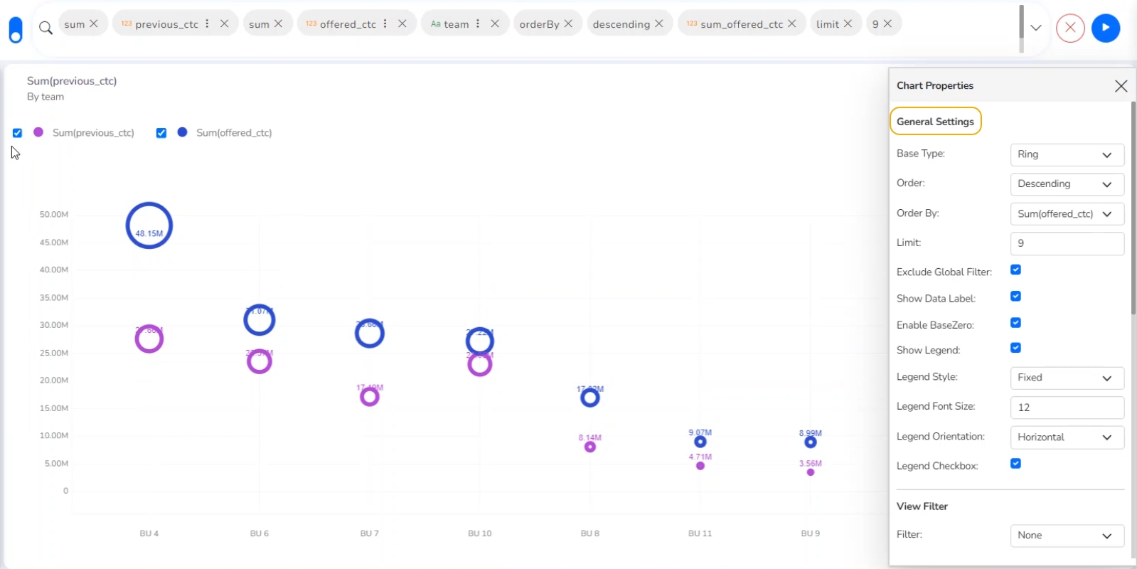This screenshot has width=1137, height=569.
Task: Close the Chart Properties panel
Action: 1121,86
